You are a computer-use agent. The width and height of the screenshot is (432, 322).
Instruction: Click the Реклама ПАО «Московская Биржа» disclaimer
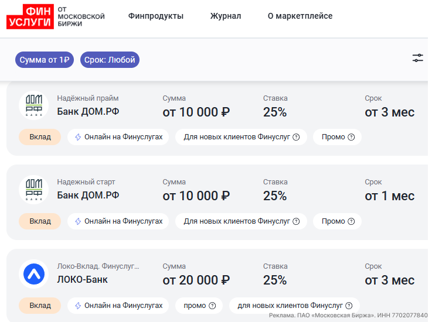[348, 316]
